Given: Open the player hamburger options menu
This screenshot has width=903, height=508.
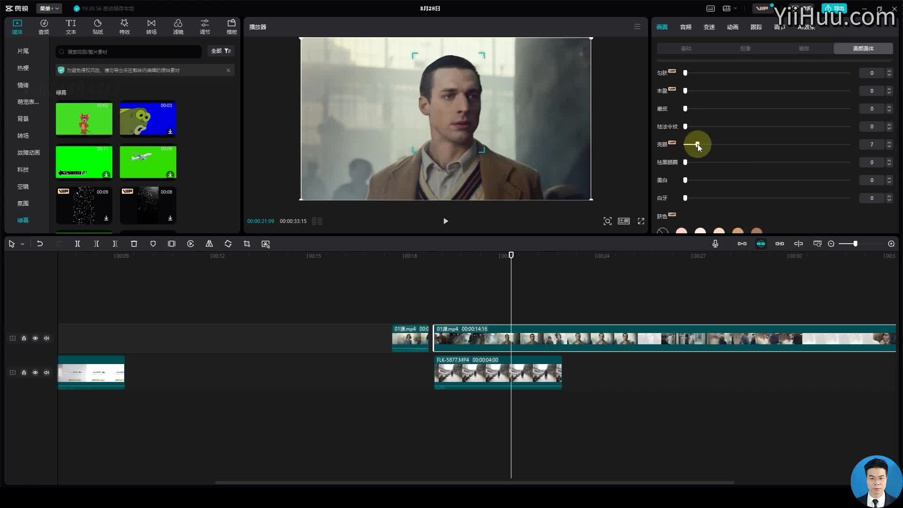Looking at the screenshot, I should [637, 27].
